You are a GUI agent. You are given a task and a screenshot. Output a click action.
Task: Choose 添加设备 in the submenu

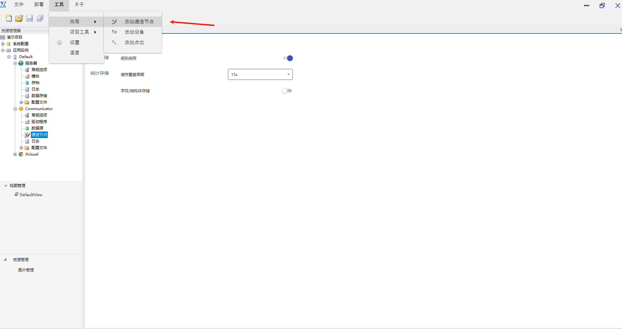pos(133,32)
